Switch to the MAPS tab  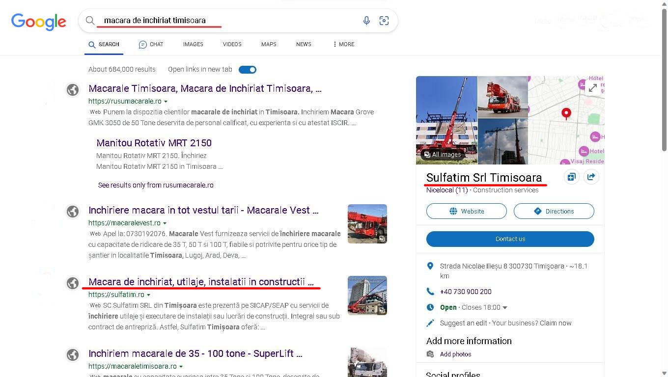(x=269, y=44)
